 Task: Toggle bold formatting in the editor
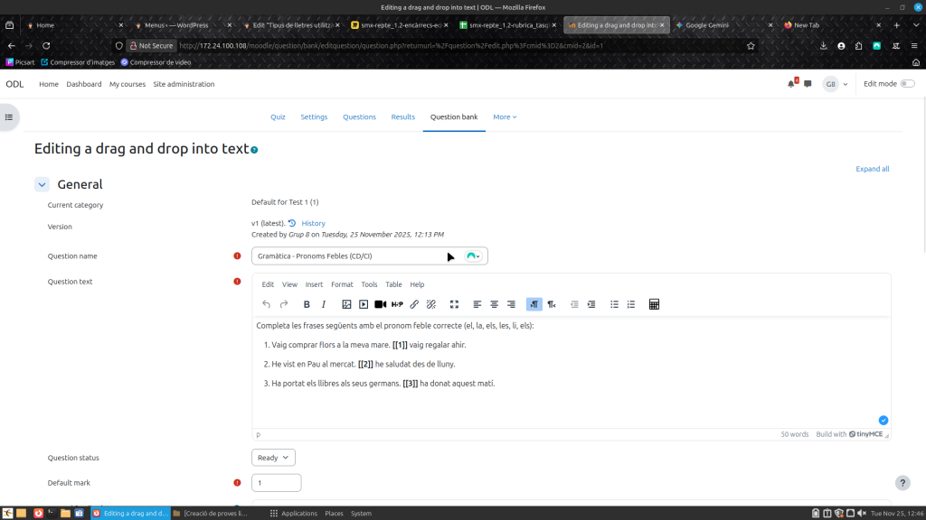tap(307, 304)
